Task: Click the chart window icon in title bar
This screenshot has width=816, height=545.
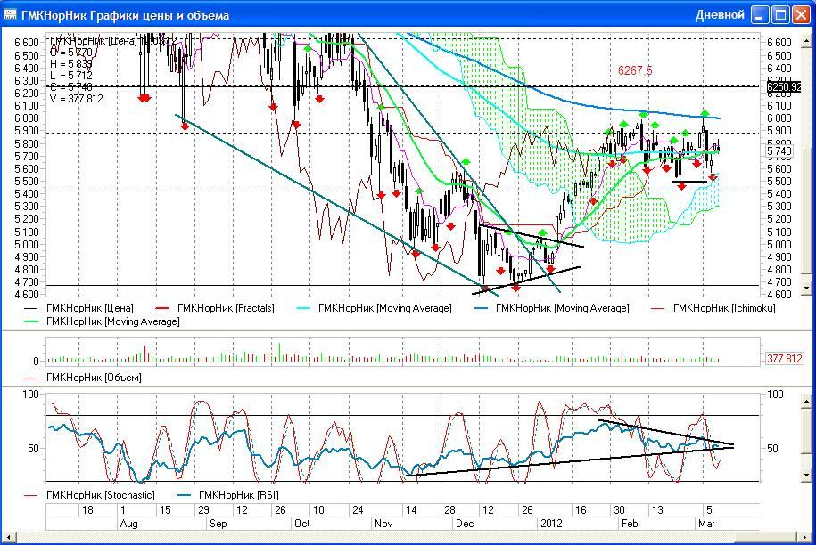Action: [10, 14]
